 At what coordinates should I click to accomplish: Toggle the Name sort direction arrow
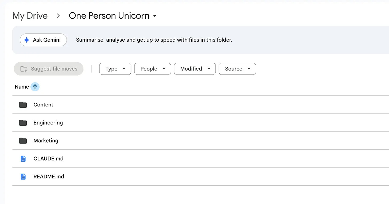click(35, 87)
